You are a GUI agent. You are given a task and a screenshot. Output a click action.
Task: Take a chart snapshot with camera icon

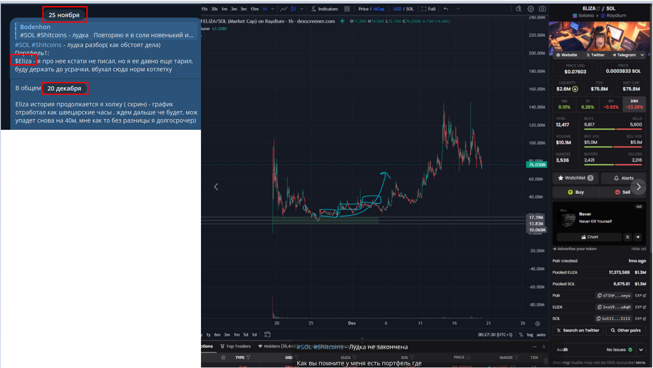[x=542, y=9]
